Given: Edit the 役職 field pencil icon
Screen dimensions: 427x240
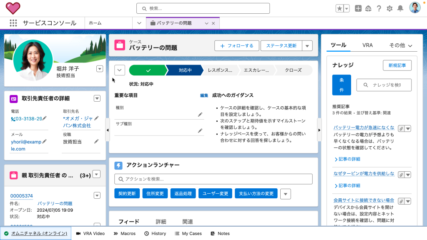Looking at the screenshot, I should [96, 142].
